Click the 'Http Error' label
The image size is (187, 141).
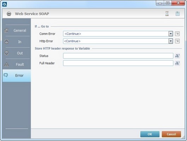(46, 41)
